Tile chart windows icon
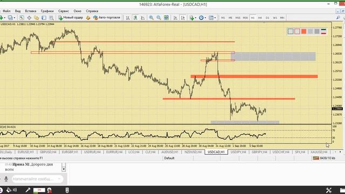The width and height of the screenshot is (345, 194). coord(166,18)
